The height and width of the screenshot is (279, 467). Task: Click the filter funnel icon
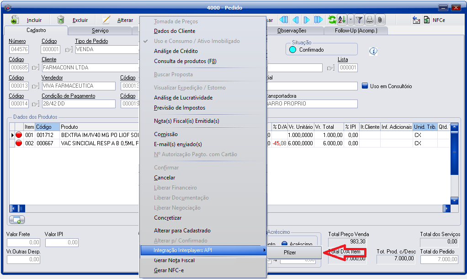359,20
